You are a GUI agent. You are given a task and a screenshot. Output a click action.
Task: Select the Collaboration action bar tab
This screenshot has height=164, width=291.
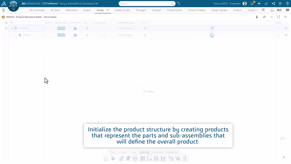157,152
